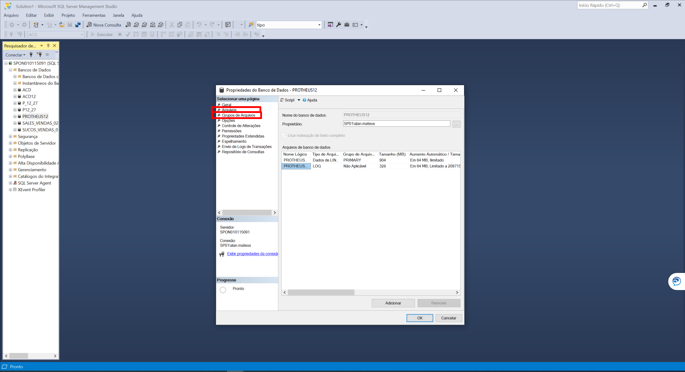Viewport: 685px width, 372px height.
Task: Open the Editar menu
Action: (31, 15)
